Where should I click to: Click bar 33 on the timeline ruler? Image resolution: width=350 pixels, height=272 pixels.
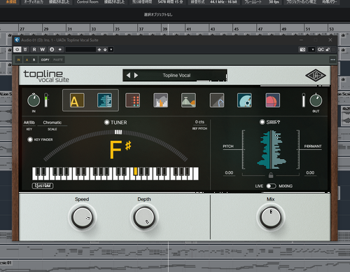click(94, 29)
